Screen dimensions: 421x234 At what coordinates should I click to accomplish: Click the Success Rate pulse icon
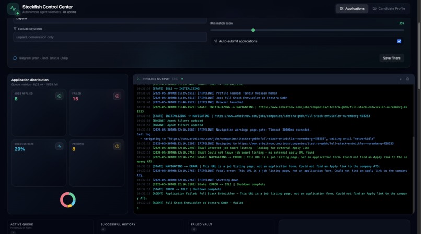60,146
